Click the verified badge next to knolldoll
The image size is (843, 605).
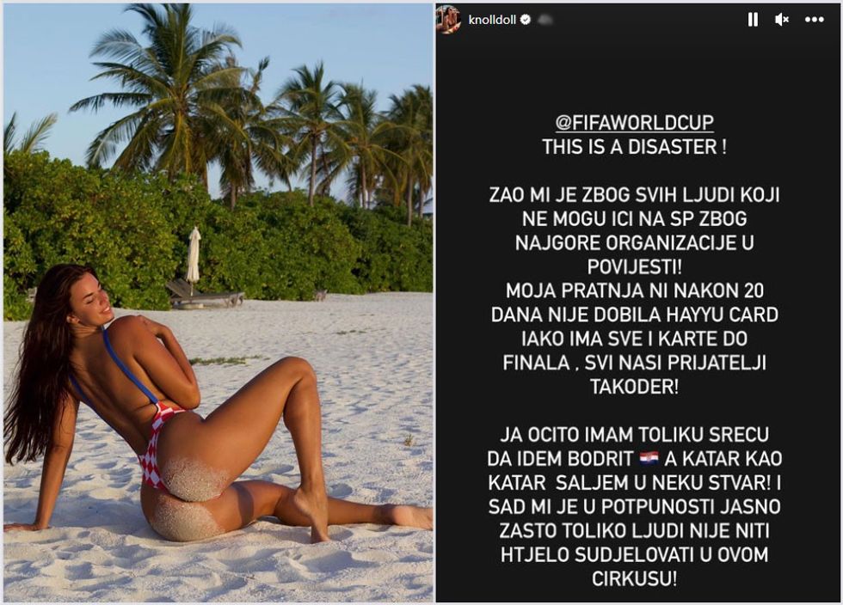coord(526,20)
